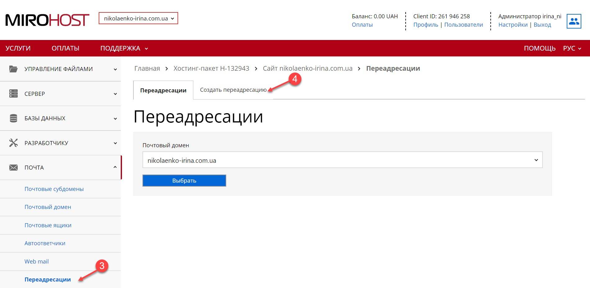
Task: Expand the Разработчику sidebar section
Action: click(x=60, y=143)
